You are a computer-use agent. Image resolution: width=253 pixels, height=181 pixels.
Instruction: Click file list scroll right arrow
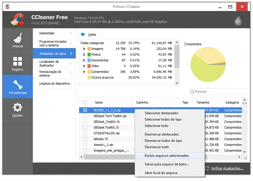coord(239,157)
